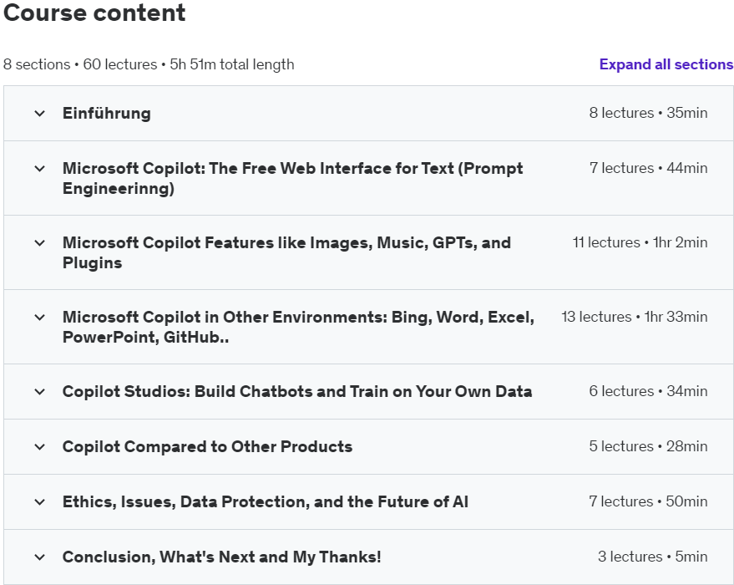734x585 pixels.
Task: Expand all sections of the course
Action: point(666,64)
